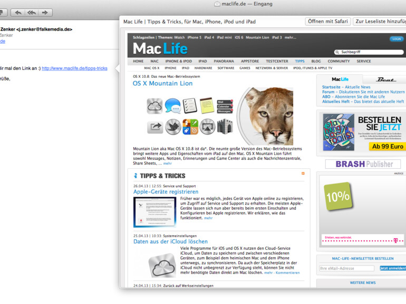
Task: Click Öffnen mit Safari button
Action: coord(328,22)
